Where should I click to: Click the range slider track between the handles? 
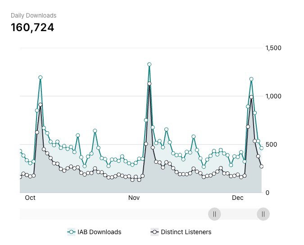tap(239, 214)
